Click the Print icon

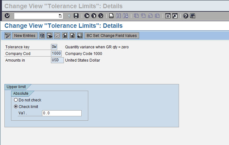(111, 16)
